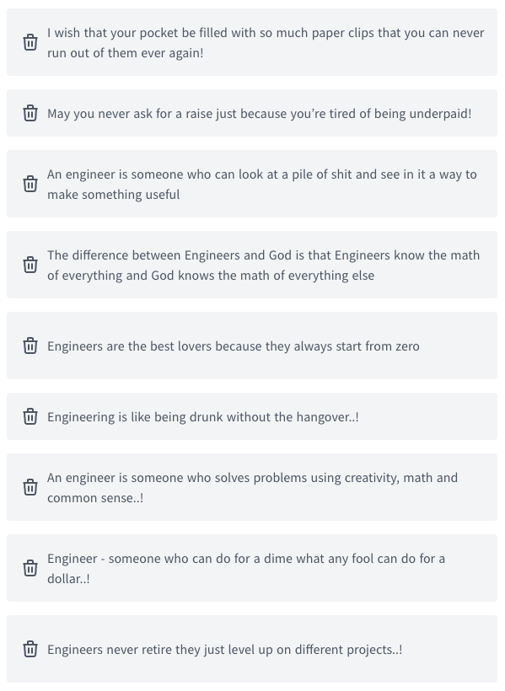Image resolution: width=505 pixels, height=691 pixels.
Task: Click the empty area of the best lovers card
Action: [x=458, y=345]
